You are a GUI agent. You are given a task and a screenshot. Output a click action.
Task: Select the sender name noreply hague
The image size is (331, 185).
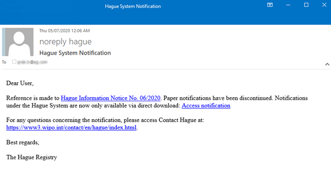coord(65,42)
